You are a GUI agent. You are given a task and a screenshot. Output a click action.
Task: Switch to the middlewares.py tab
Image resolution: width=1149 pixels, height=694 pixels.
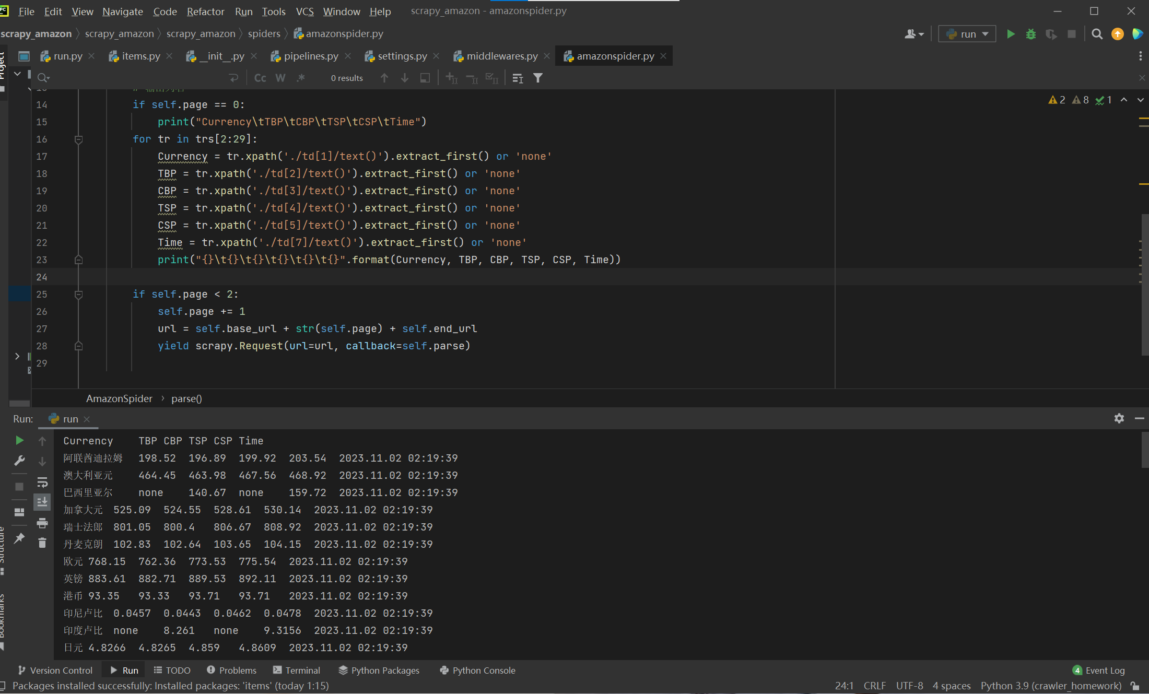point(502,56)
